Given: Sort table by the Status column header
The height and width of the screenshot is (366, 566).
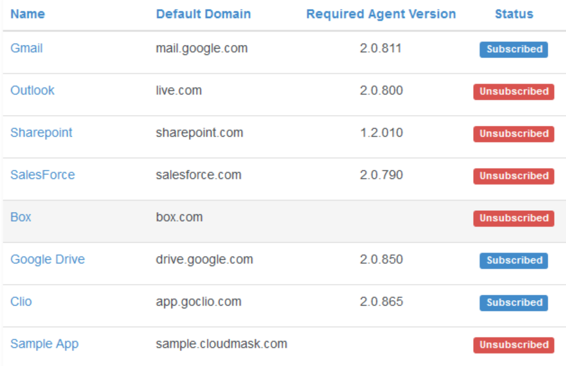Looking at the screenshot, I should (514, 14).
